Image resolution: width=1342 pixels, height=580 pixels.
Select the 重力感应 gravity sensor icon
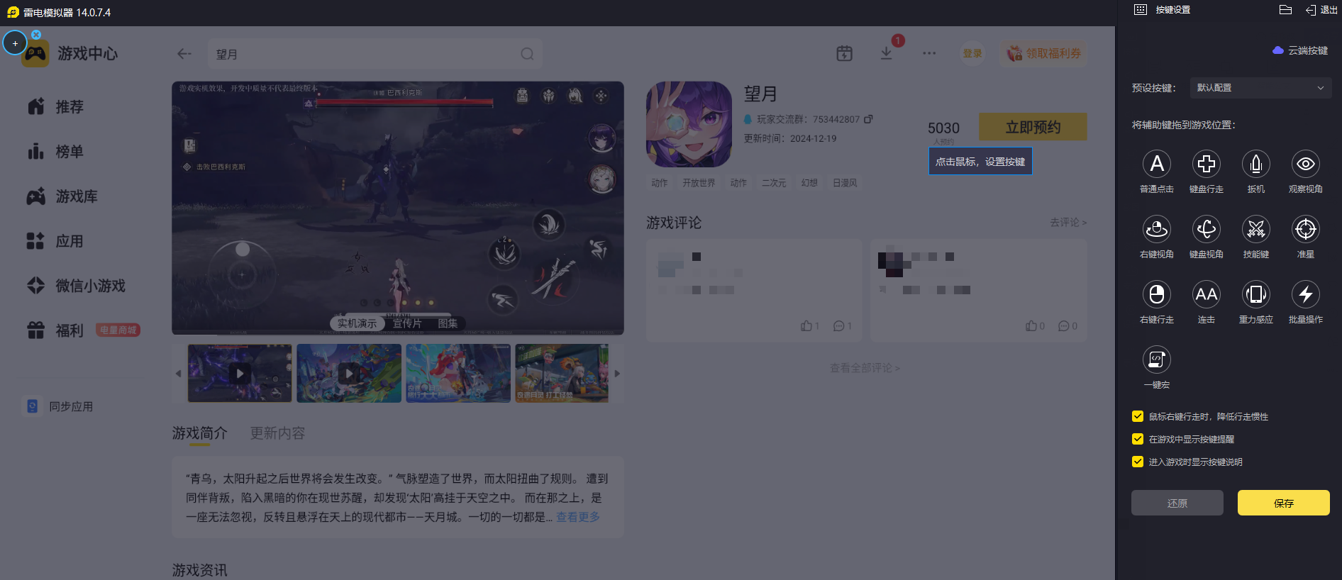[x=1256, y=294]
